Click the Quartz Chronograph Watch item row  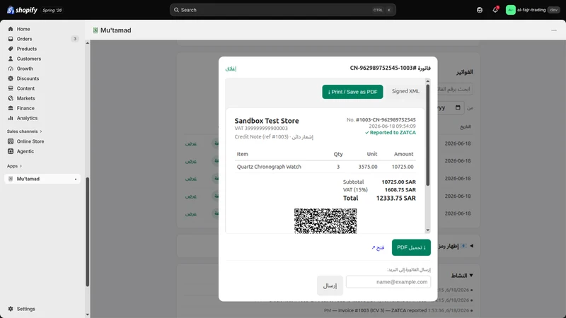tap(325, 167)
